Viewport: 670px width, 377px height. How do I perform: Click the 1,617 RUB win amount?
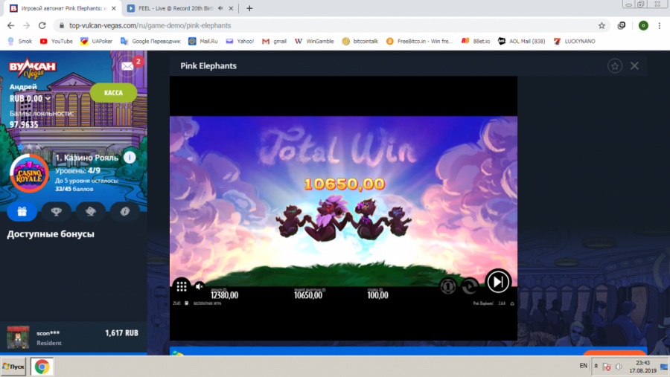[x=122, y=333]
